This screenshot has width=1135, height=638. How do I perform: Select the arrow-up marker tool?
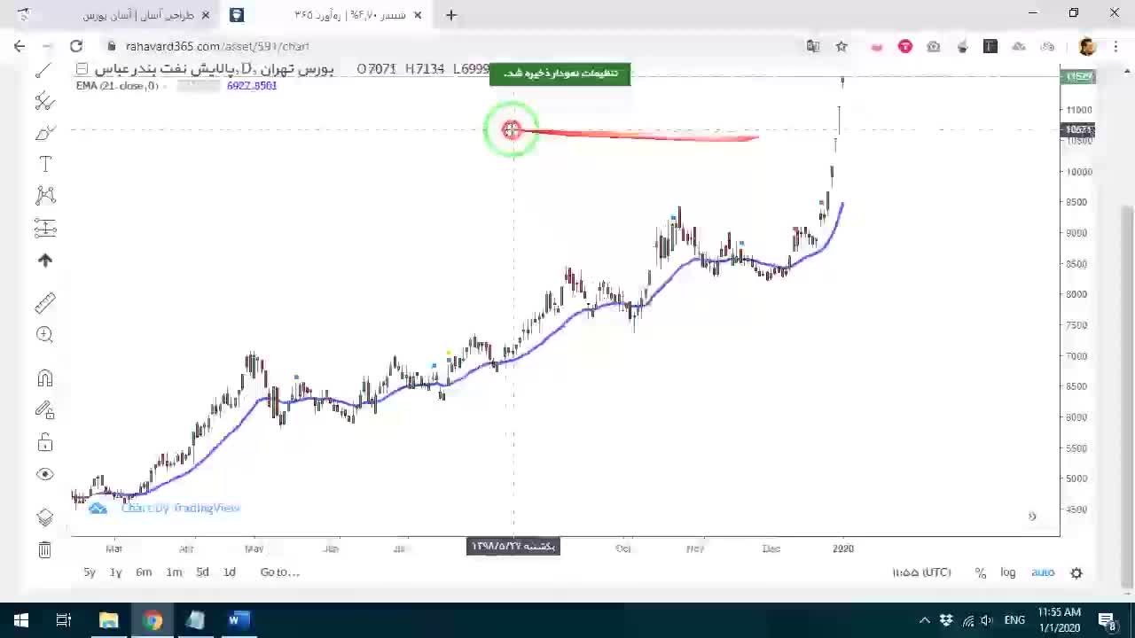pos(45,260)
